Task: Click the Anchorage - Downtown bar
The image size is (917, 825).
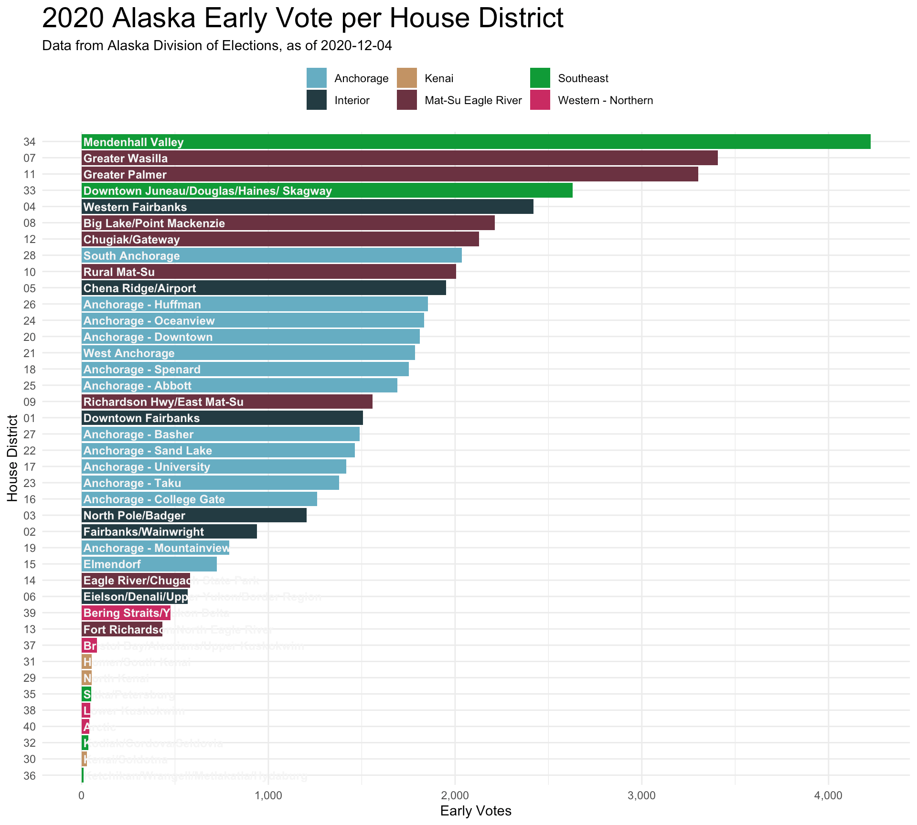Action: tap(251, 337)
